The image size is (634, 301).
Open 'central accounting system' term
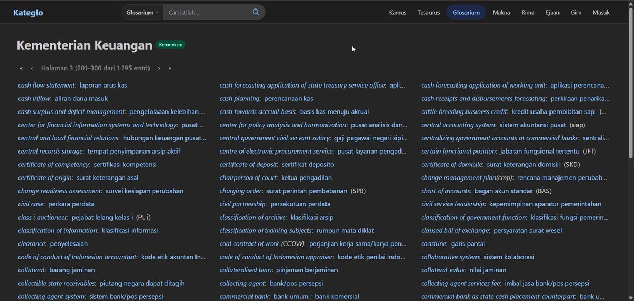(x=458, y=125)
